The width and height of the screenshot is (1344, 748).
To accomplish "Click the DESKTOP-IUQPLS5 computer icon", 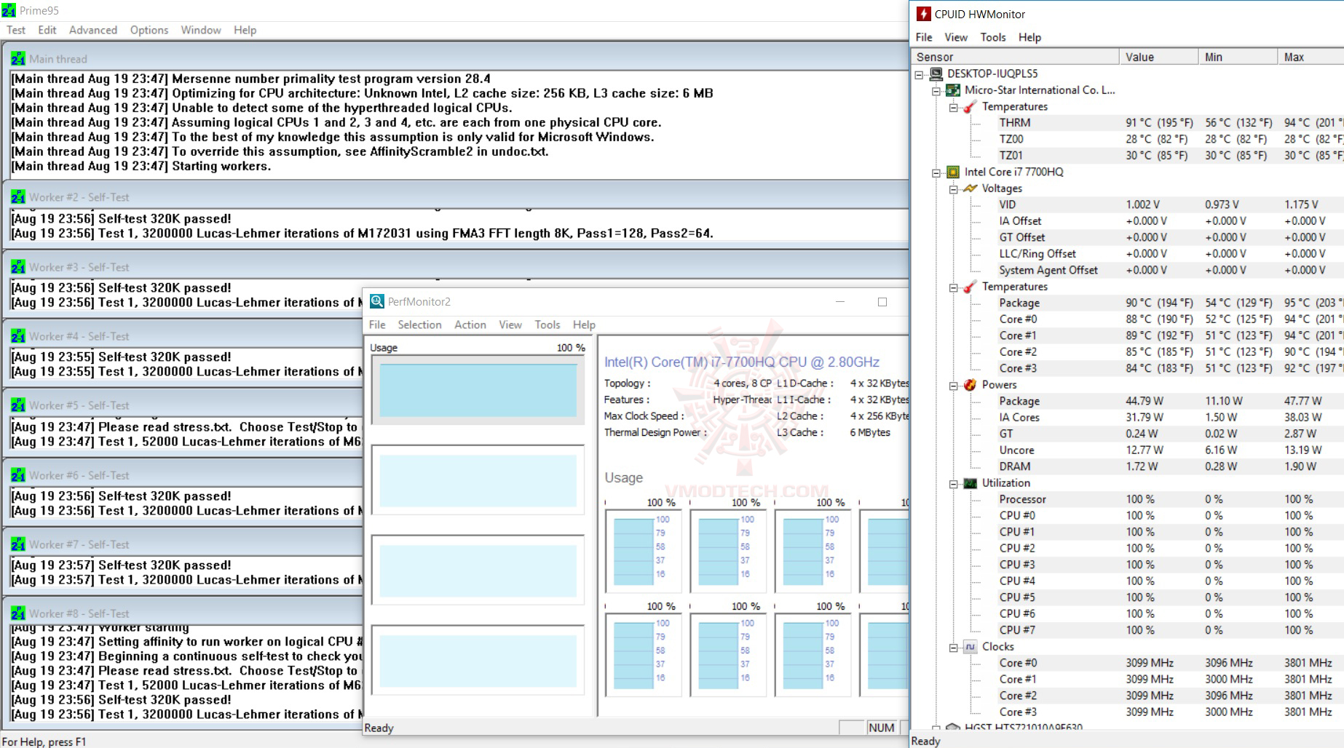I will 936,73.
